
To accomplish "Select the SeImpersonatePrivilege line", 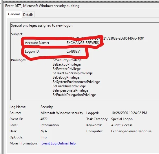I will click(x=70, y=90).
